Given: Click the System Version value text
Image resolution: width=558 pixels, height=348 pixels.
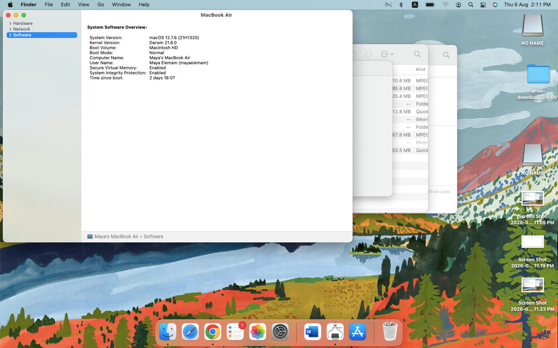Looking at the screenshot, I should coord(174,38).
